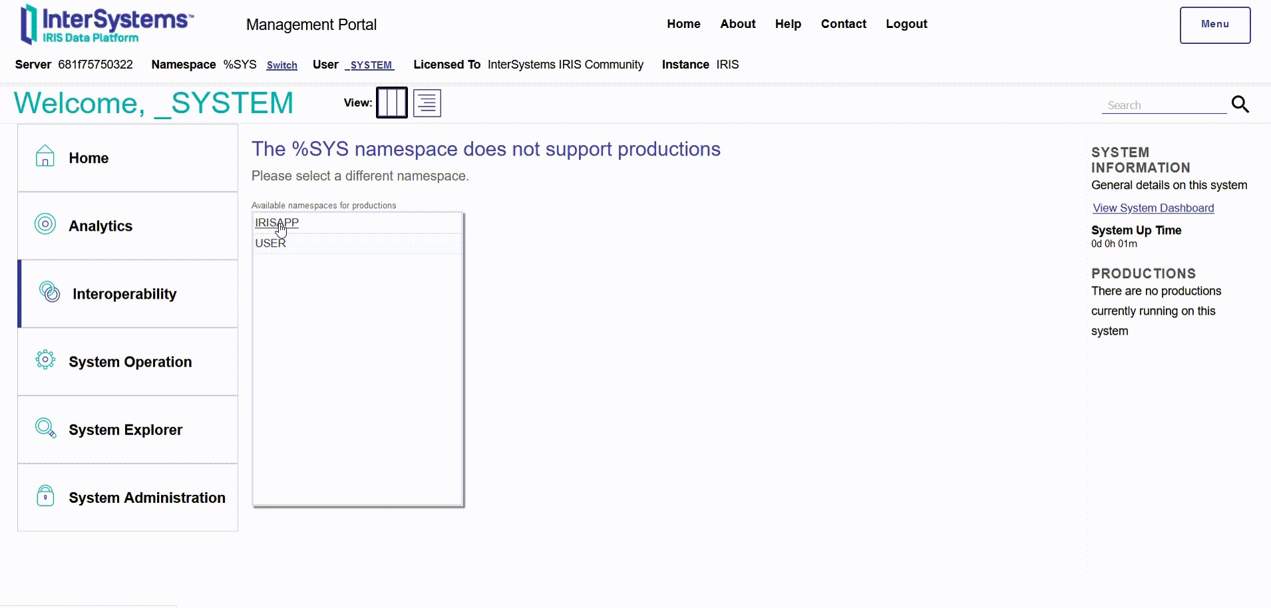The height and width of the screenshot is (608, 1271).
Task: Click Logout in the top navigation
Action: pyautogui.click(x=906, y=24)
